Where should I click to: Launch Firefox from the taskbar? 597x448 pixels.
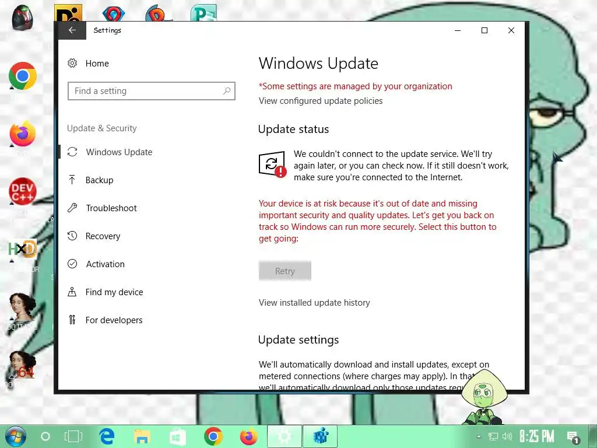pos(248,436)
